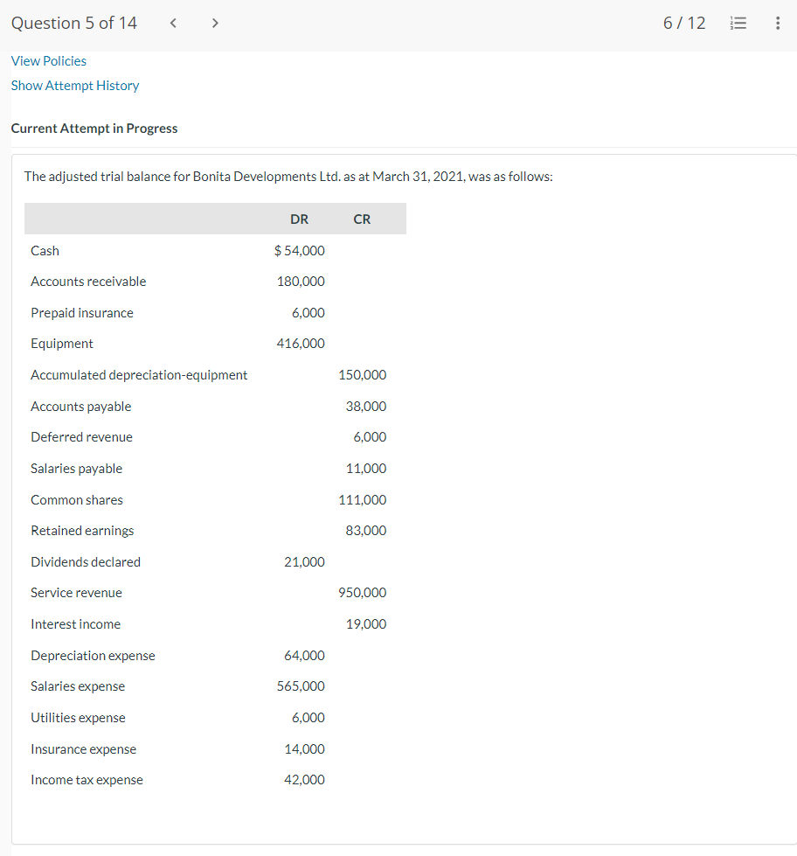The height and width of the screenshot is (856, 797).
Task: Select the 111,000 credit amount
Action: coord(362,500)
